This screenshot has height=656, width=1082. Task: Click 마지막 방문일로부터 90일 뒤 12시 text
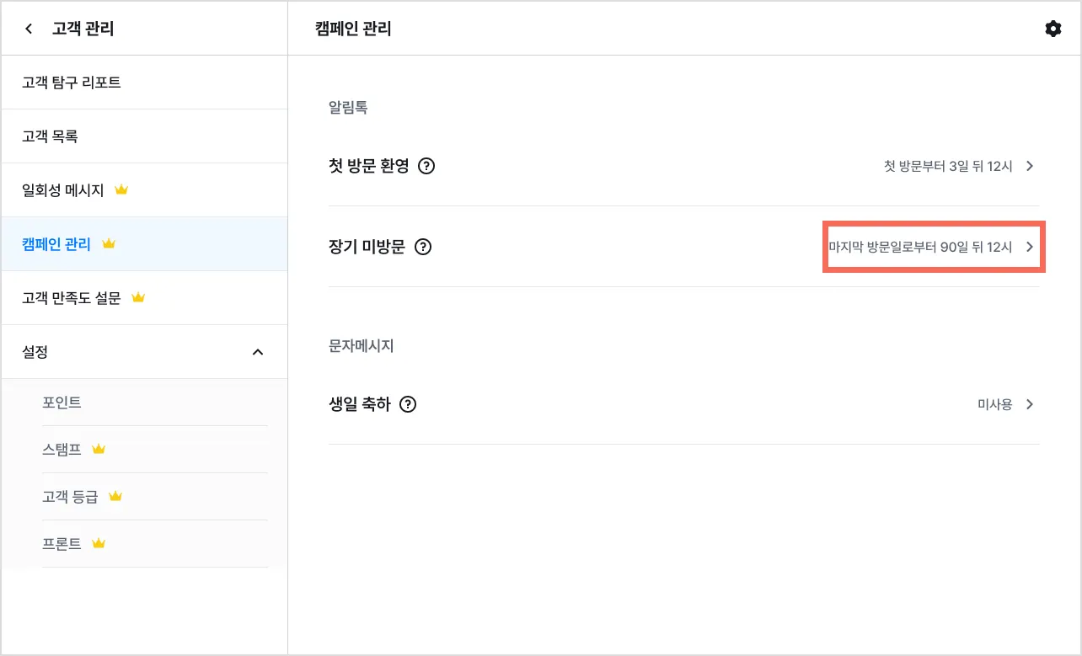(919, 247)
